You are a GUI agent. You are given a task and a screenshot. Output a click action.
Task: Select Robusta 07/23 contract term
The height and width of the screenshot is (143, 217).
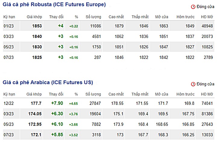tap(8, 57)
